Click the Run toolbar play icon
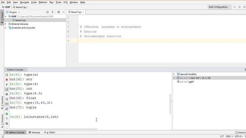The image size is (246, 138). click(x=234, y=7)
